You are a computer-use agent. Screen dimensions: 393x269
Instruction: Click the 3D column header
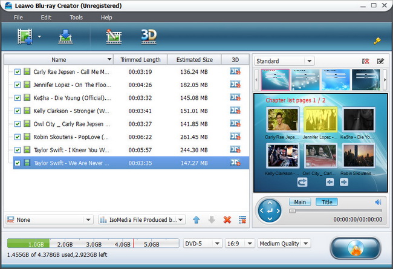point(235,60)
